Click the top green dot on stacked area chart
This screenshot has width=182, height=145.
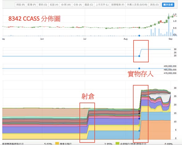pyautogui.click(x=139, y=109)
